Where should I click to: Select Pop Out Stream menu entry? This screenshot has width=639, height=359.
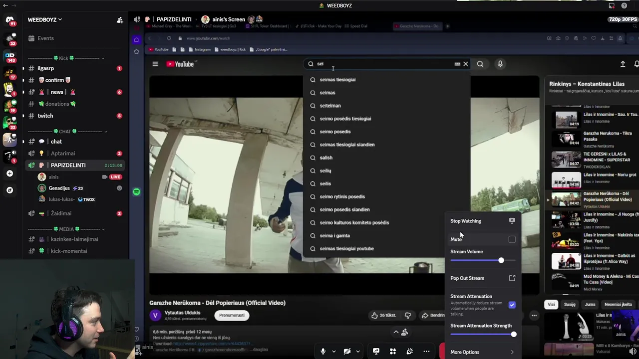tap(483, 278)
